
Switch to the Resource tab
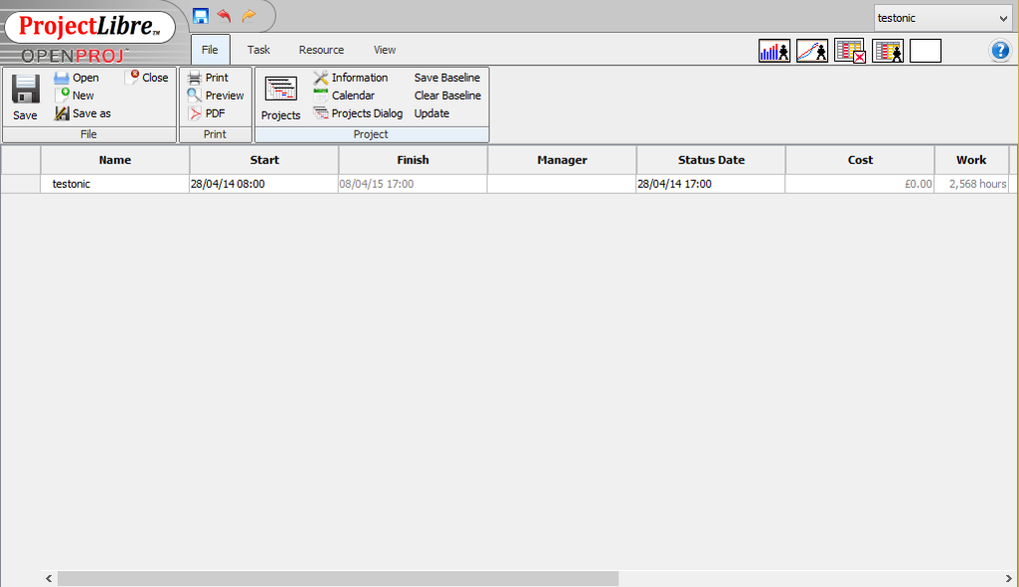321,49
